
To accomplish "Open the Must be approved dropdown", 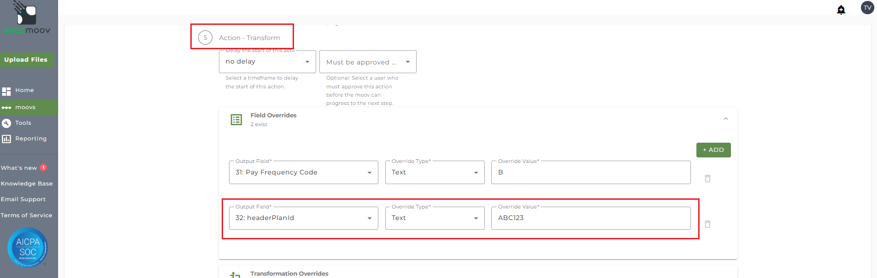I will (368, 62).
